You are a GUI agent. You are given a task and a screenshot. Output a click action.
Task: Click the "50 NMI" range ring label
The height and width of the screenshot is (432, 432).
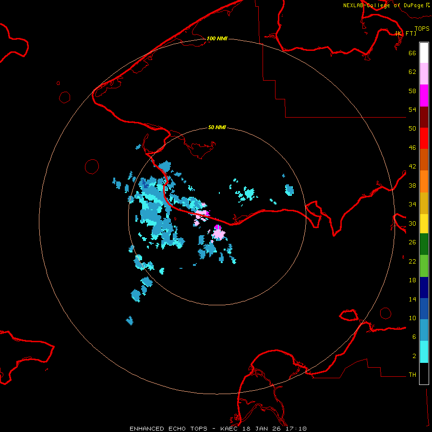point(217,127)
